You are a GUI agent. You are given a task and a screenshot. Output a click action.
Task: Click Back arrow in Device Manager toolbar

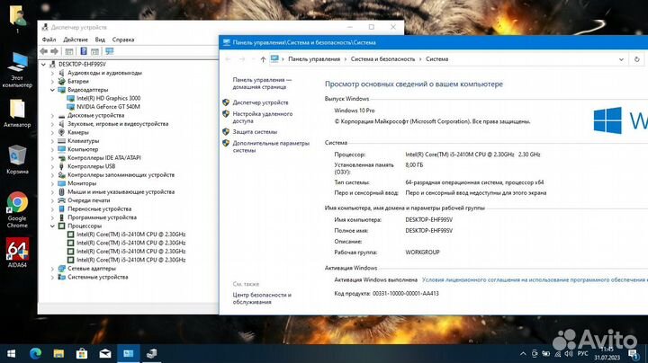click(44, 51)
